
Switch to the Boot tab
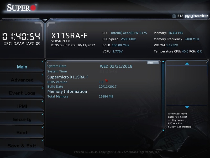click(x=22, y=132)
